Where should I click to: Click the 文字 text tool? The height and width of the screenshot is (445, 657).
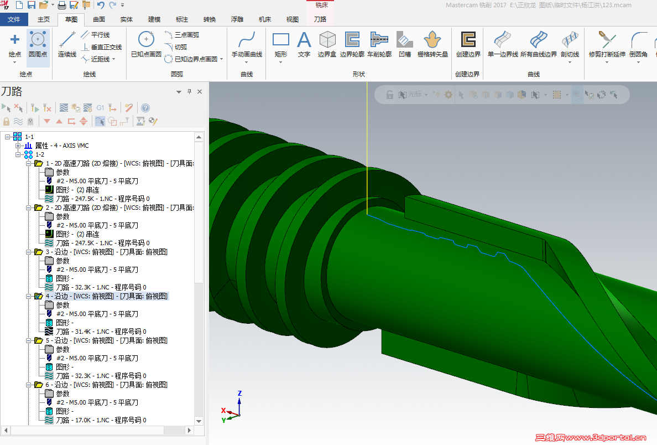coord(304,45)
